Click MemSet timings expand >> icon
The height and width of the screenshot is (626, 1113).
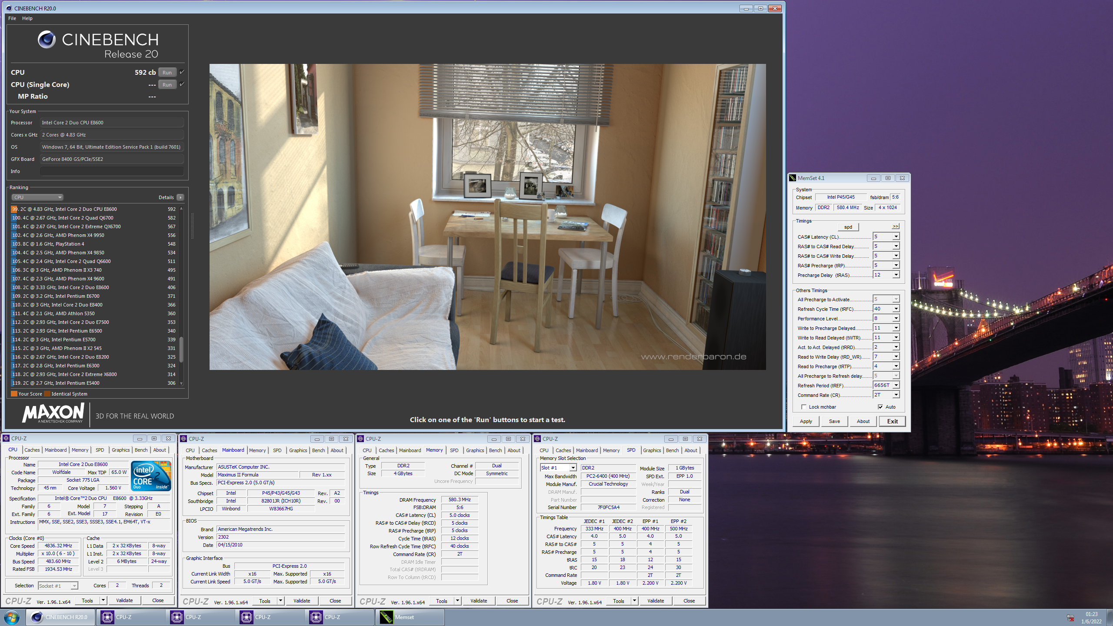click(895, 226)
